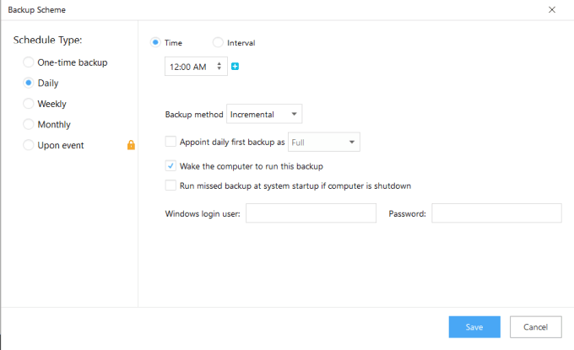The width and height of the screenshot is (574, 350).
Task: Focus the Password input field
Action: pos(496,213)
